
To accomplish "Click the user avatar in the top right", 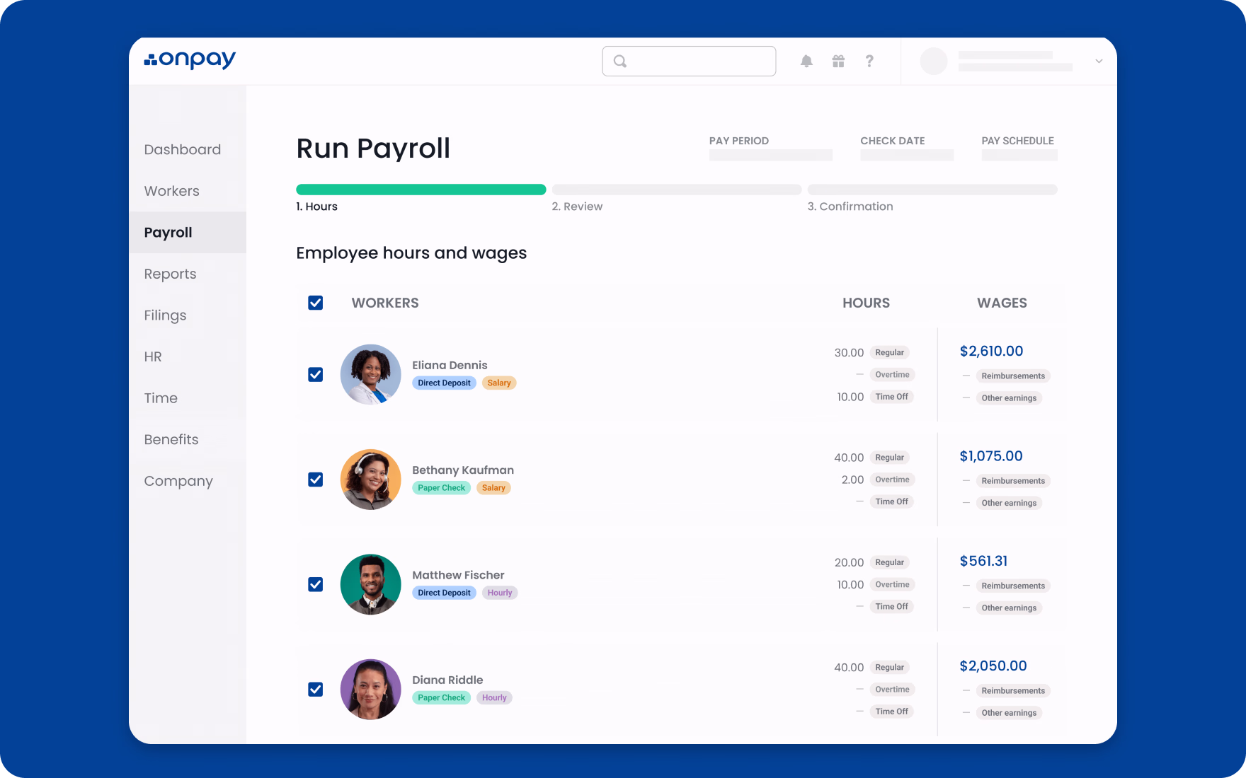I will point(933,61).
